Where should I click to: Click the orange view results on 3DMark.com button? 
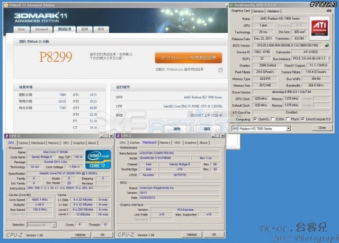(x=189, y=58)
